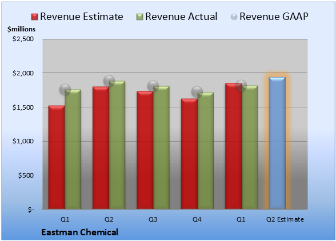
Task: Select the red estimate bar above Q3
Action: click(x=145, y=150)
